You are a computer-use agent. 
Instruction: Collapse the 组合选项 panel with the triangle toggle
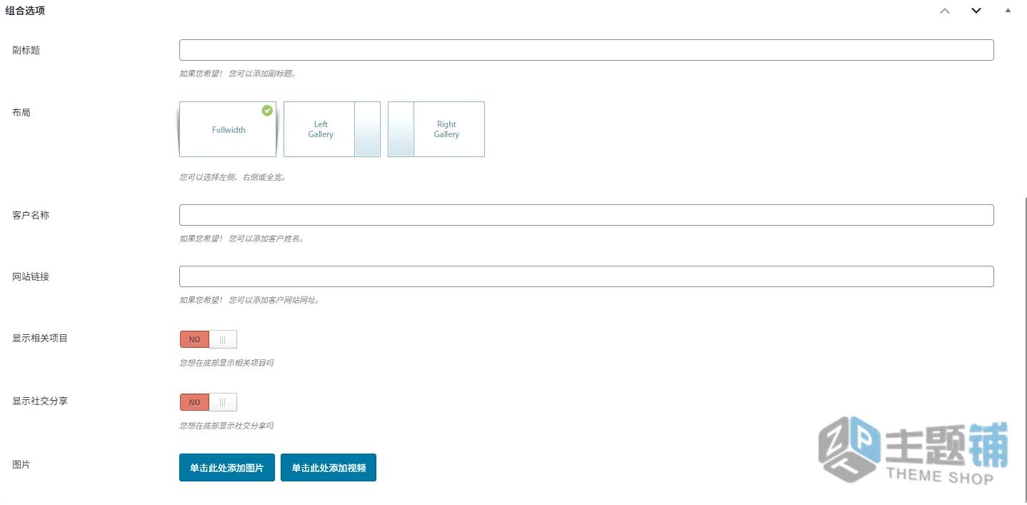(1008, 11)
